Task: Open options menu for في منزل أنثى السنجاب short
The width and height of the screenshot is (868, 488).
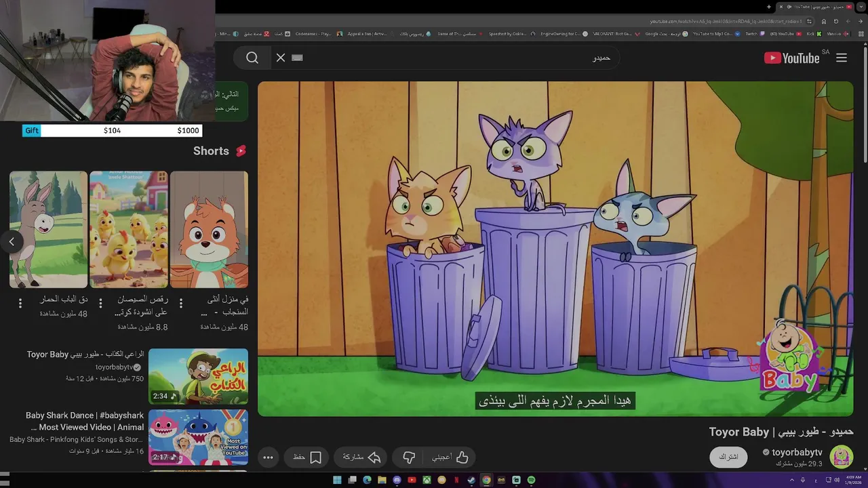Action: point(181,303)
